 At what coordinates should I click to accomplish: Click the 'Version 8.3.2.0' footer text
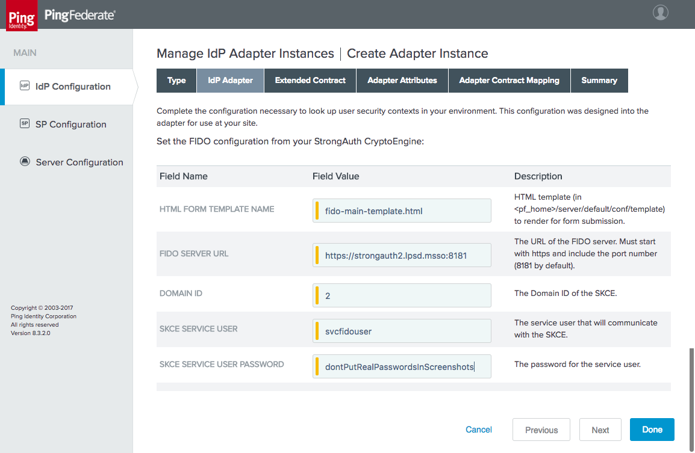(x=31, y=333)
